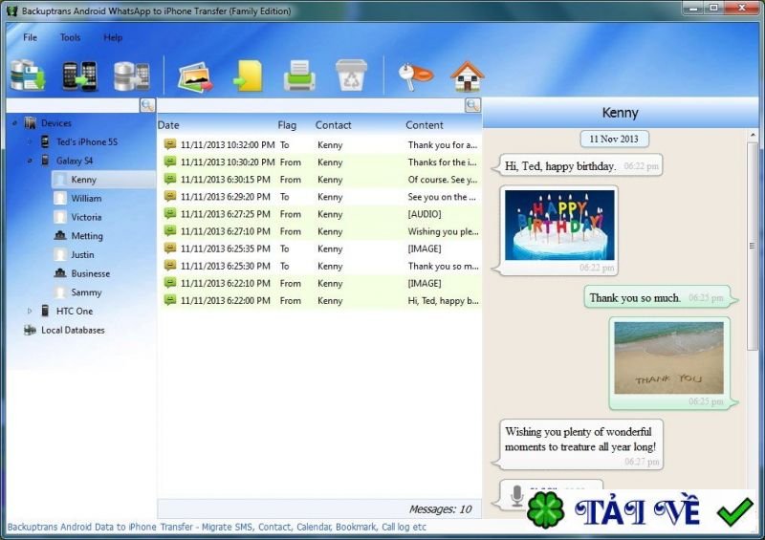
Task: Click the yellow file export icon
Action: (247, 75)
